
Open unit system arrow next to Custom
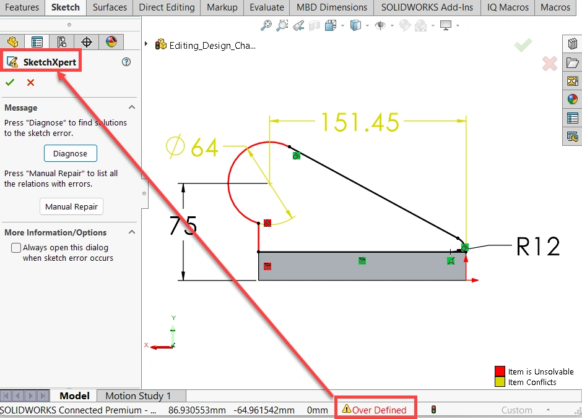[x=548, y=410]
